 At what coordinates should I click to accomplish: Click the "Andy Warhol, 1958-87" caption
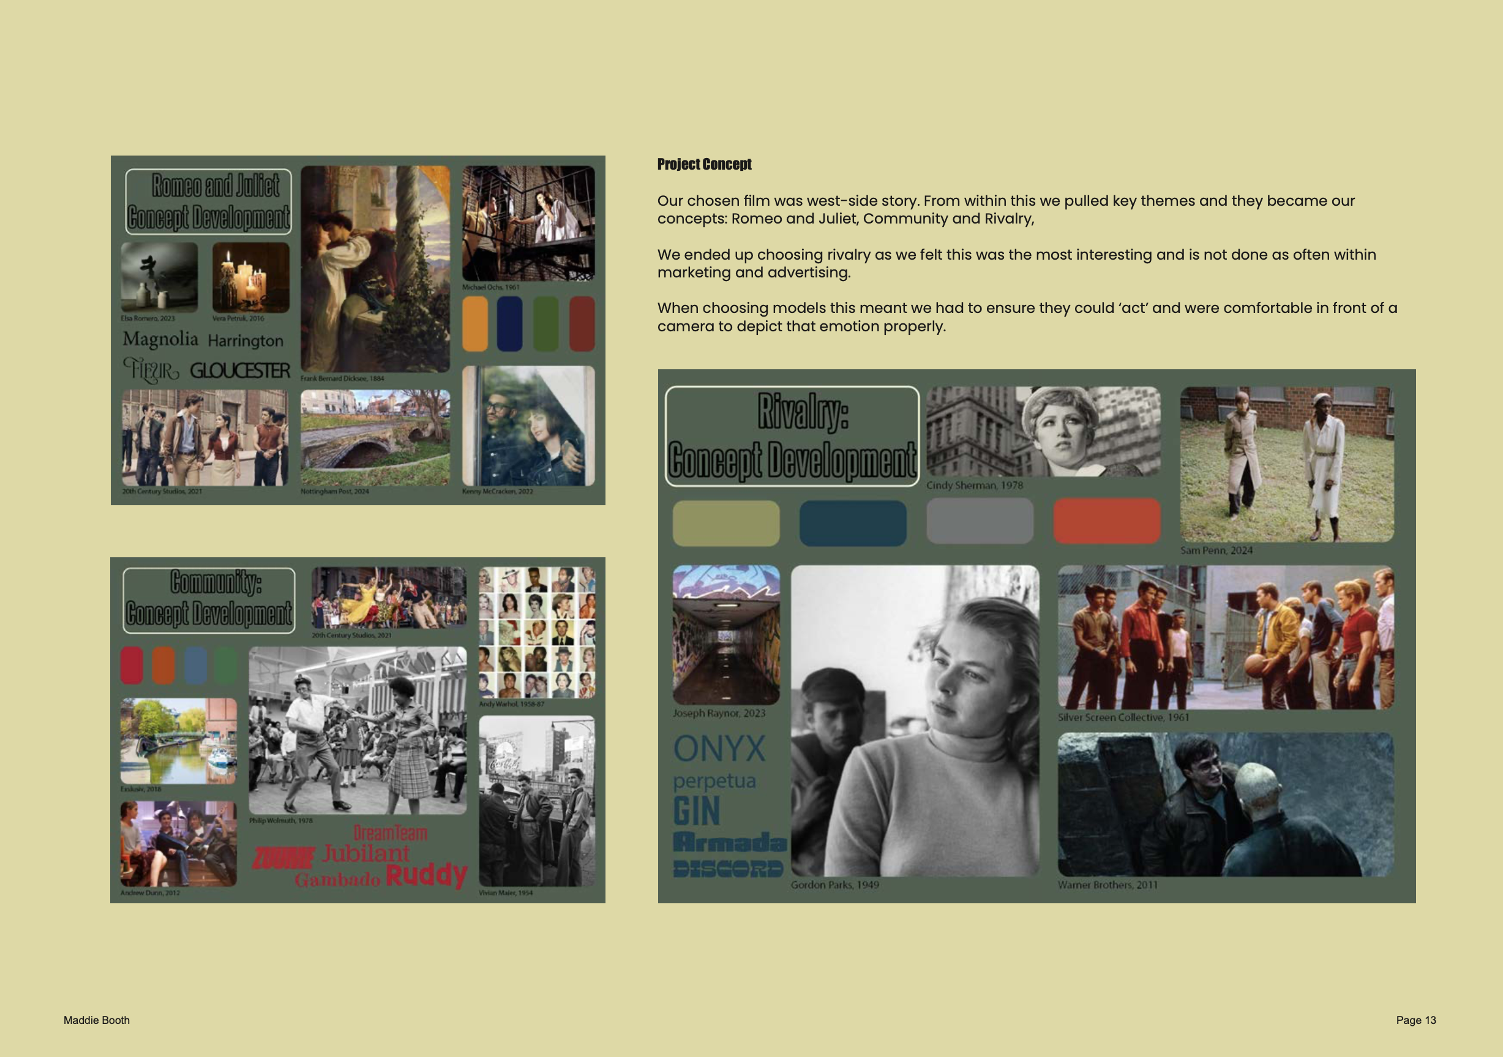point(511,704)
